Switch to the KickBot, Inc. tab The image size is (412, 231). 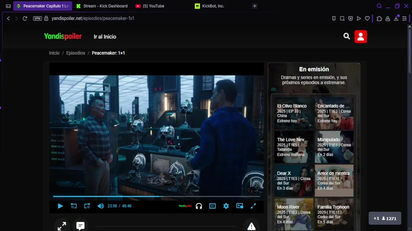(x=210, y=6)
